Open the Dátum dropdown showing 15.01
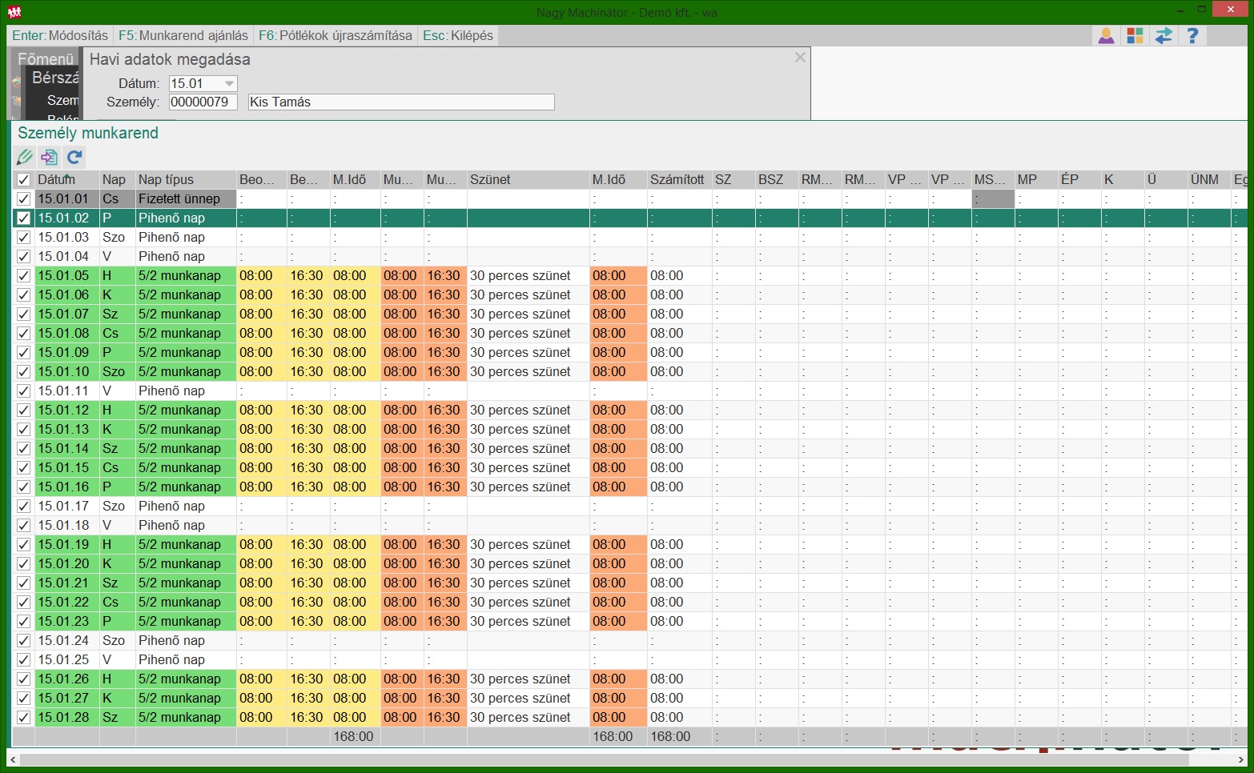 click(229, 83)
